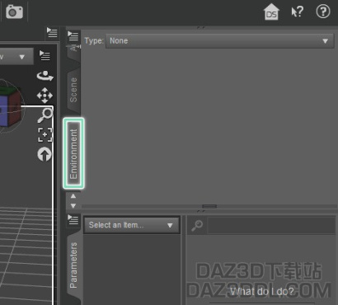
Task: Select the orbit camera viewport control
Action: (x=45, y=76)
